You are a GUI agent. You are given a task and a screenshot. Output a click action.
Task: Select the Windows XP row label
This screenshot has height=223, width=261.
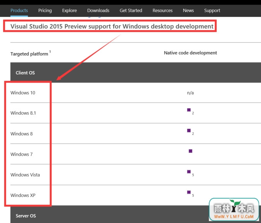pos(23,195)
